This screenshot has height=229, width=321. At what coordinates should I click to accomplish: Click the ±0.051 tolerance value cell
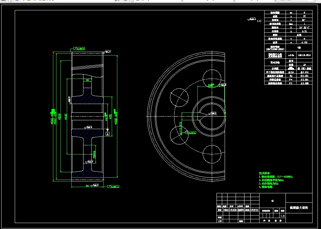pyautogui.click(x=304, y=76)
